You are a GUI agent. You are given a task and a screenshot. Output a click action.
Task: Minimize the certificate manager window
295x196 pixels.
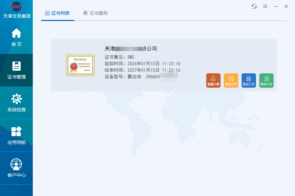[276, 6]
